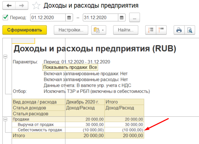Open print preview magnifier icon
The height and width of the screenshot is (144, 199).
[190, 30]
